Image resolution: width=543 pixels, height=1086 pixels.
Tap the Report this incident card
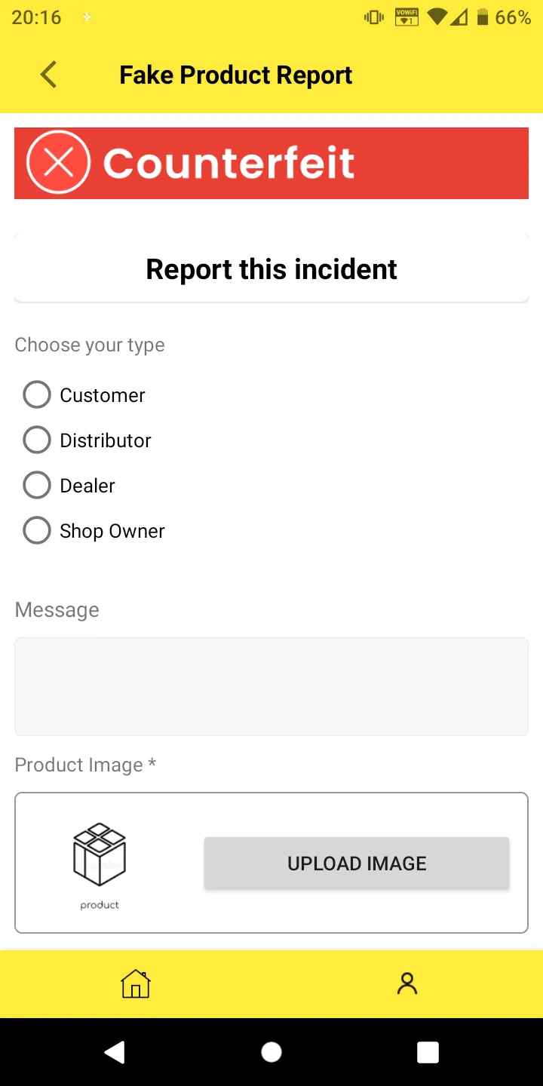point(271,268)
